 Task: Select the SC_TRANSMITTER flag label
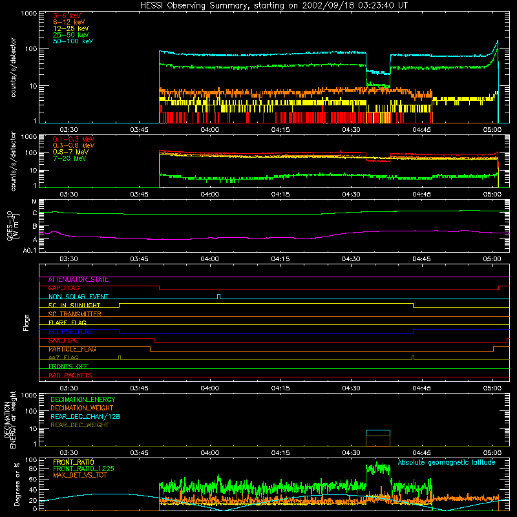pos(74,314)
